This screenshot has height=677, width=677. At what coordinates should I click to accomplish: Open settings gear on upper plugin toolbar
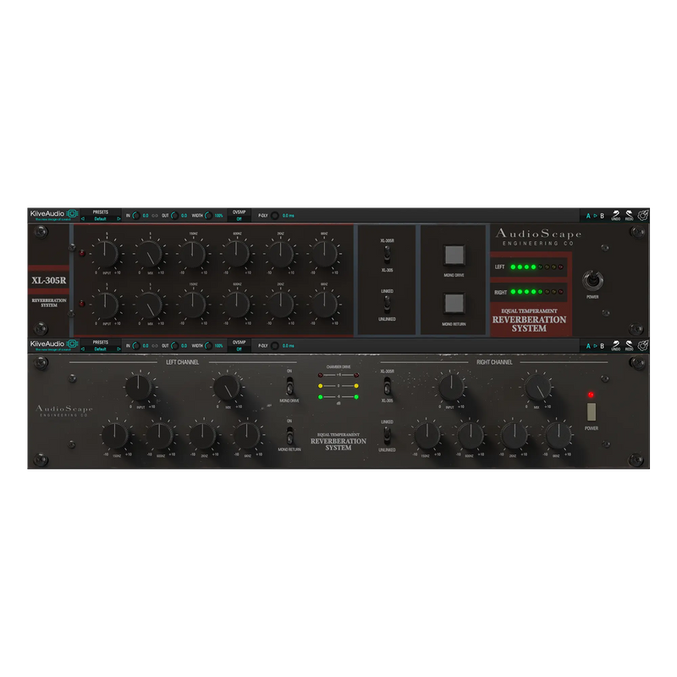coord(643,215)
